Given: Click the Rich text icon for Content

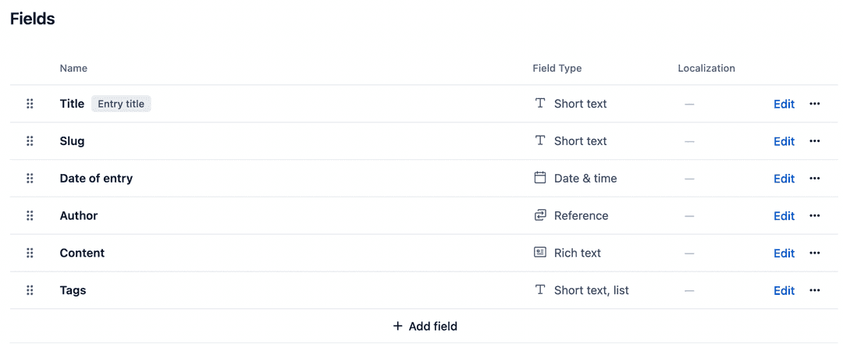Looking at the screenshot, I should click(x=540, y=253).
